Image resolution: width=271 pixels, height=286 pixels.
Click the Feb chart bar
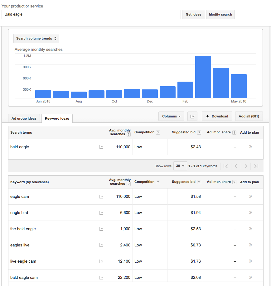pyautogui.click(x=185, y=90)
